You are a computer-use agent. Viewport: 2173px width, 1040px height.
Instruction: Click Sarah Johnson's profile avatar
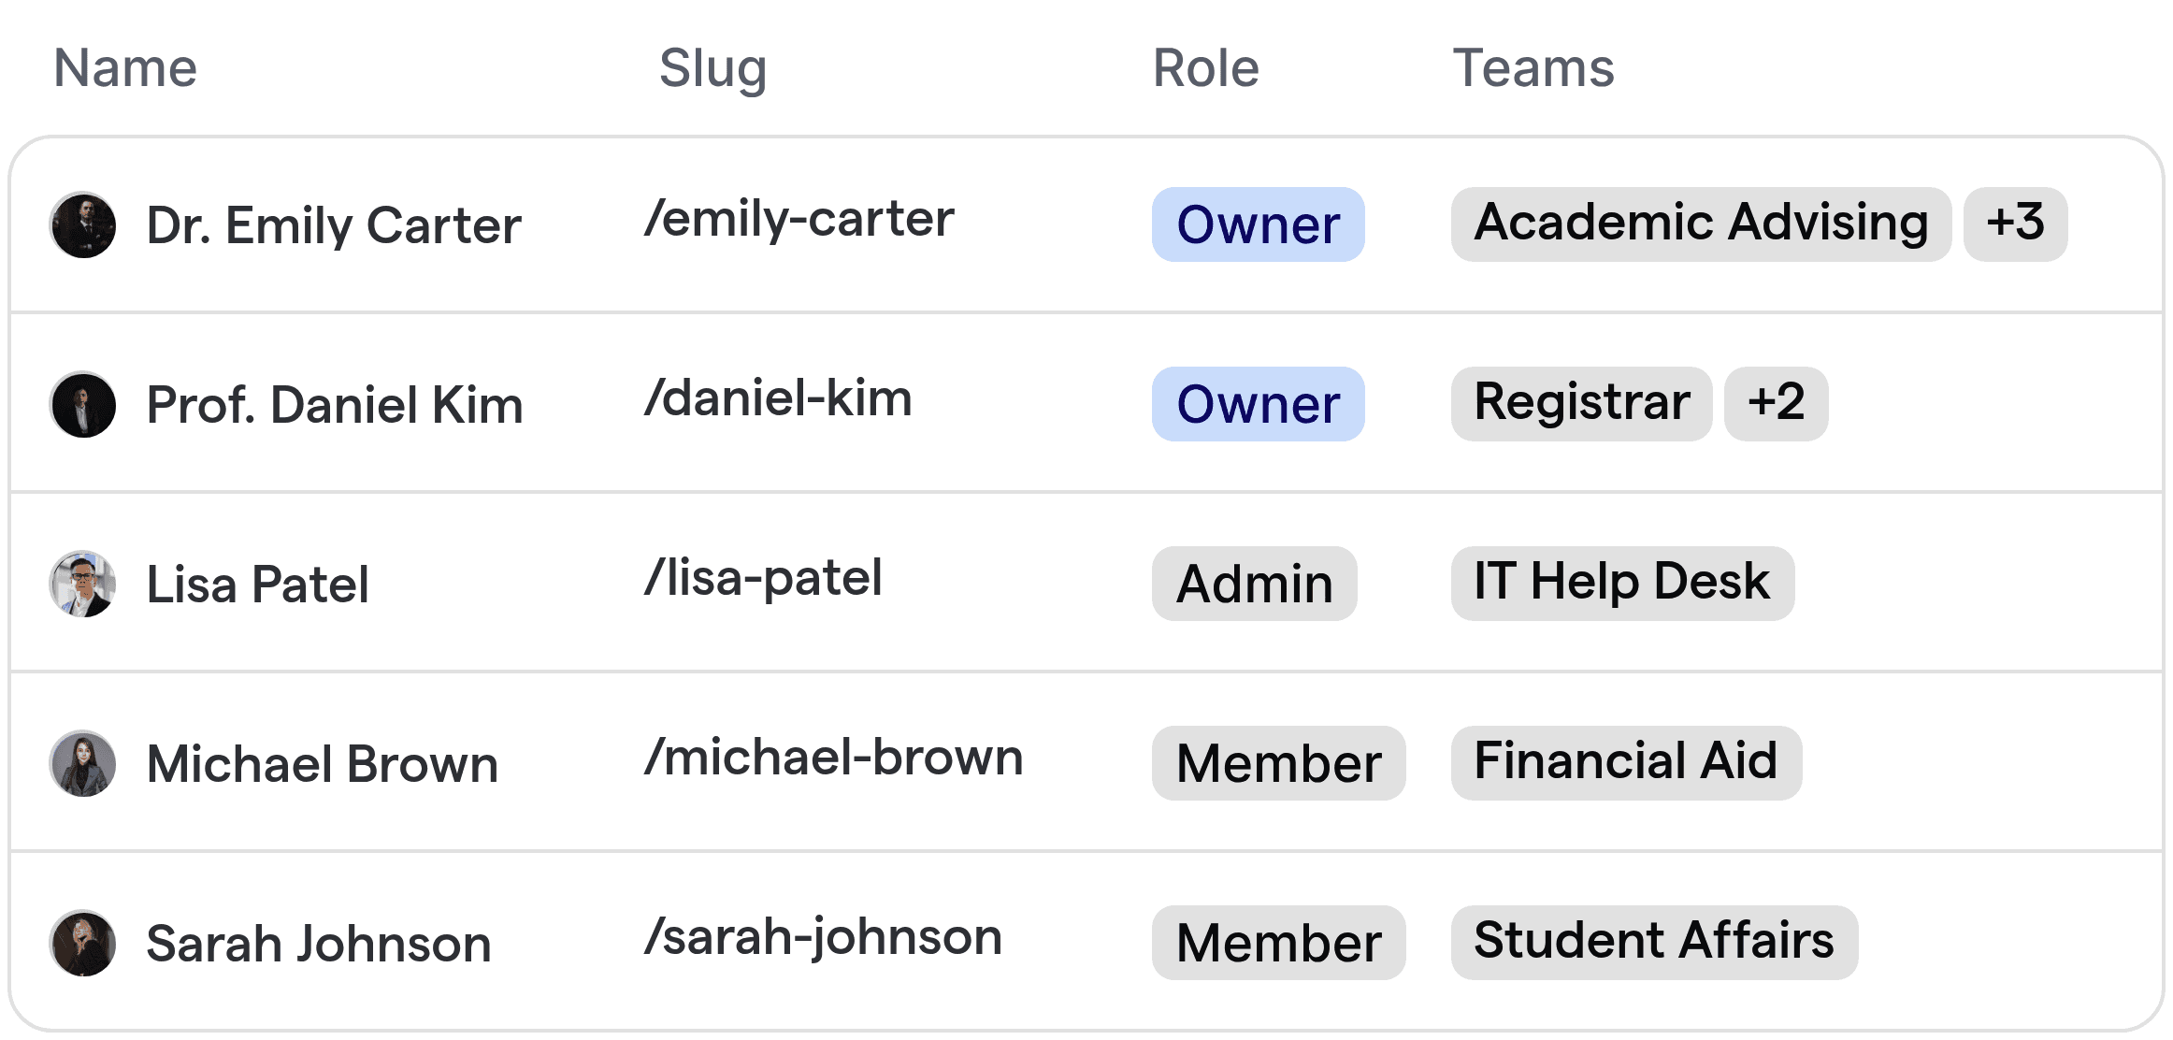click(82, 943)
